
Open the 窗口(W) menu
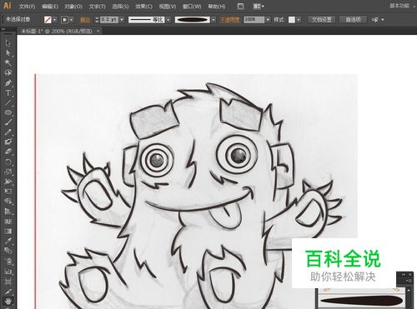point(192,6)
